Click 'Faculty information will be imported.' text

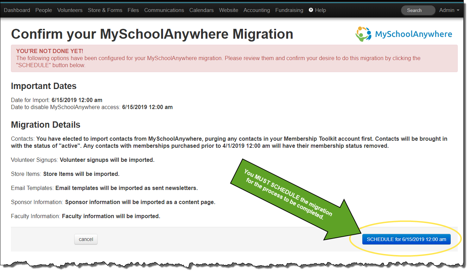111,216
